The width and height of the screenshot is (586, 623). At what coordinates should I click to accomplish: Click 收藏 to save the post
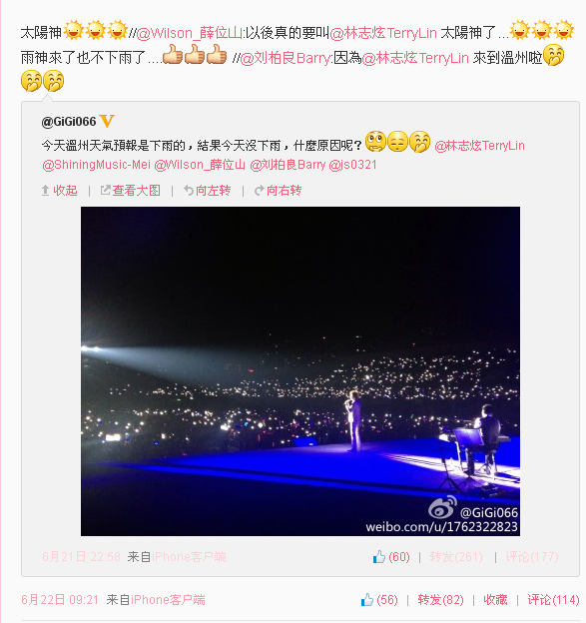pos(495,600)
